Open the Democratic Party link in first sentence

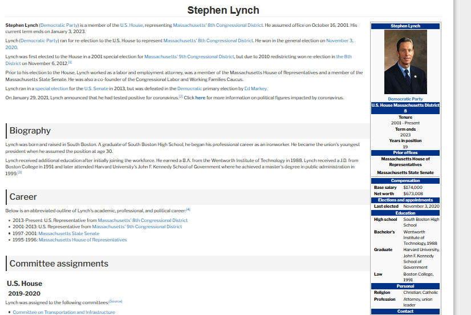(x=59, y=25)
